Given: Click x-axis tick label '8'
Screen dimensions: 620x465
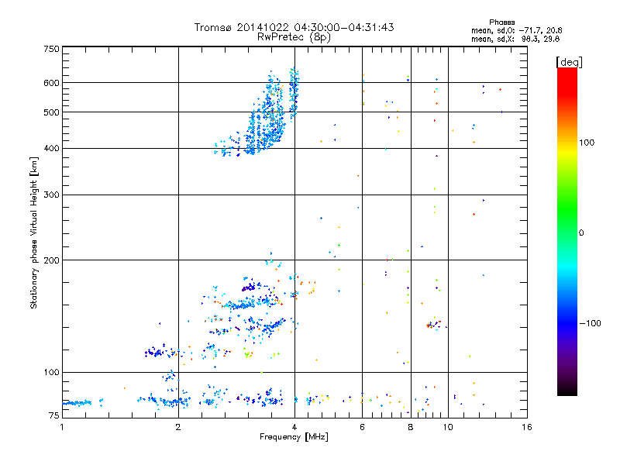Looking at the screenshot, I should (x=411, y=427).
